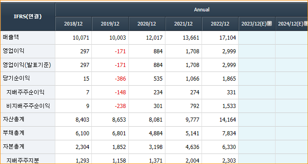Click 2,999 in the 영업이익 row
Image resolution: width=308 pixels, height=164 pixels.
[229, 51]
